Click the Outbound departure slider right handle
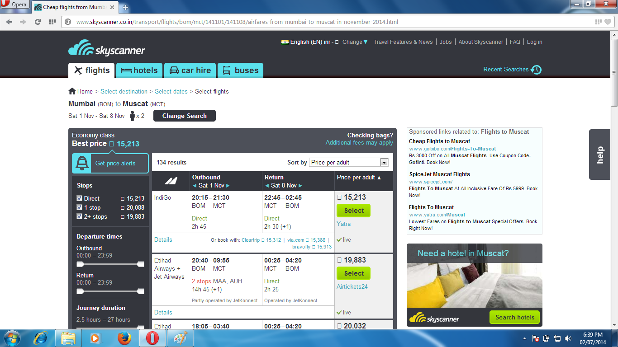This screenshot has height=347, width=618. (140, 264)
